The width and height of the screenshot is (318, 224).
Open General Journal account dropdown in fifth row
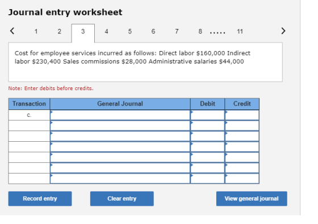[x=120, y=157]
